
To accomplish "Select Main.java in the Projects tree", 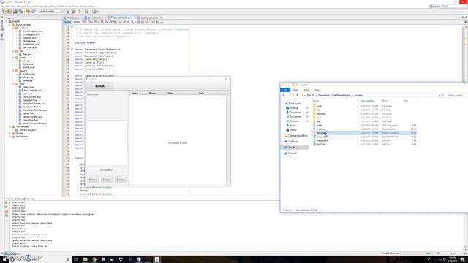I will 27,54.
